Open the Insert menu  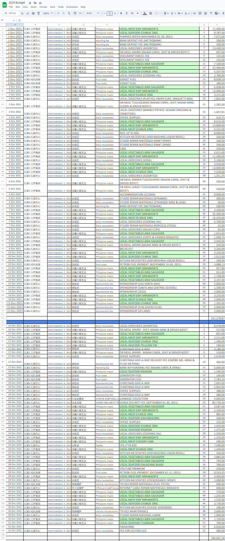34,7
